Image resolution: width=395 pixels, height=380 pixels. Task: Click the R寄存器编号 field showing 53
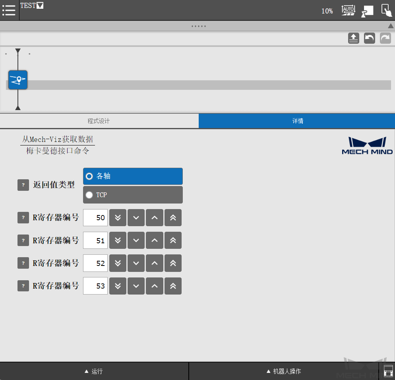pyautogui.click(x=95, y=286)
